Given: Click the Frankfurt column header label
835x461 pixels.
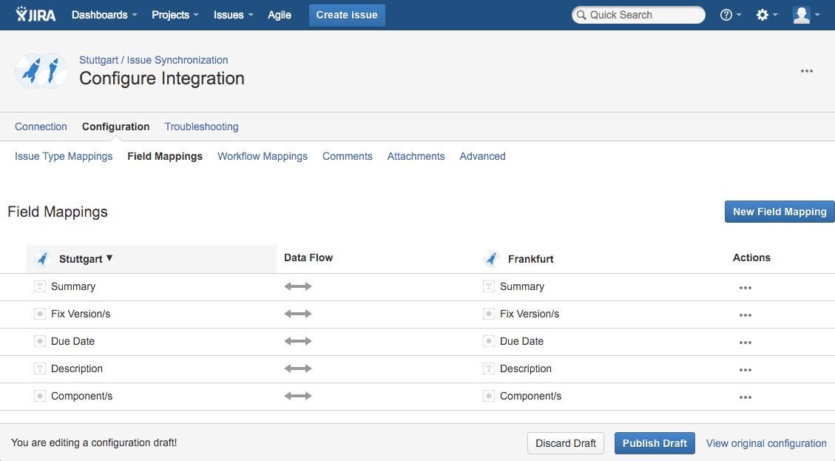Looking at the screenshot, I should [530, 259].
